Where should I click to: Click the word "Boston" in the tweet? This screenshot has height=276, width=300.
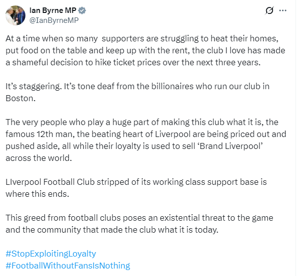tap(19, 99)
